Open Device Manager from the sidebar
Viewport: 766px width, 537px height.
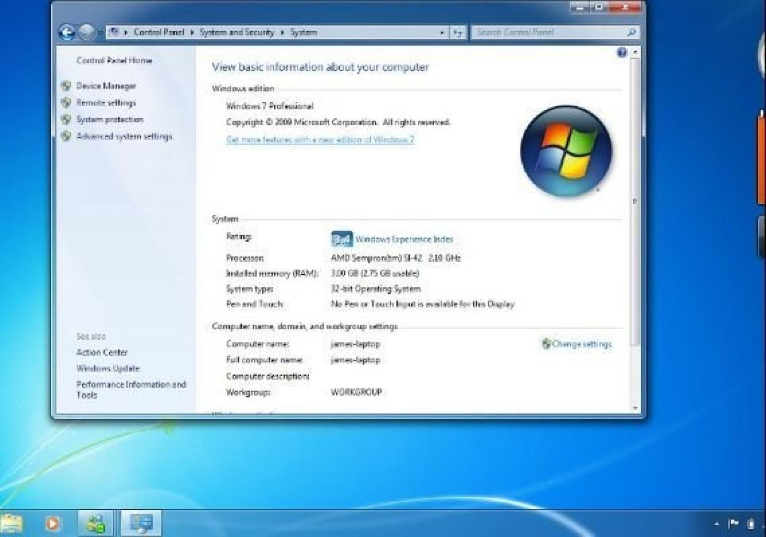coord(106,86)
